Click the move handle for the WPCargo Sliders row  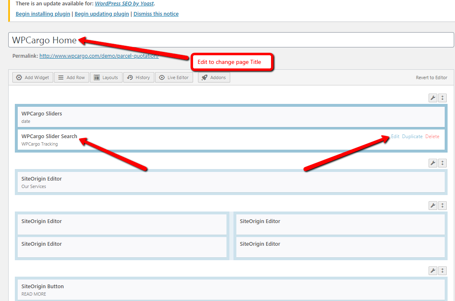(x=442, y=98)
